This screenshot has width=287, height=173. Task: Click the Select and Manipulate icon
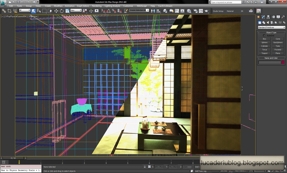[91, 11]
